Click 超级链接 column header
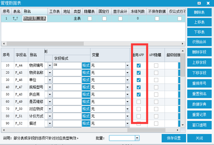Image resolution: width=214 pixels, height=145 pixels. click(173, 55)
